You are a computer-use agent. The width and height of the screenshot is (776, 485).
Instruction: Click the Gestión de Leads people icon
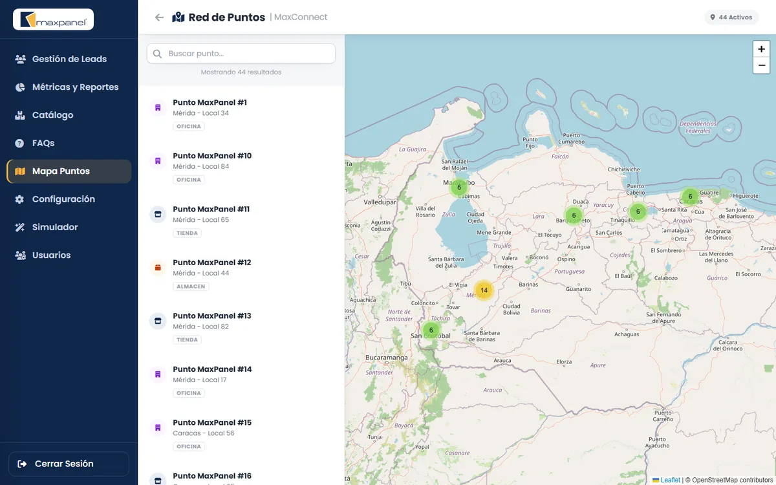[20, 59]
